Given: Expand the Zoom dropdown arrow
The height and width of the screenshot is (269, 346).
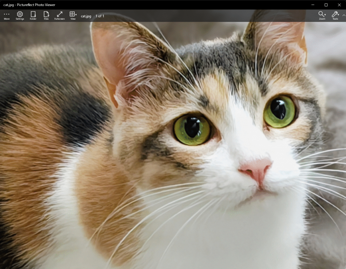Looking at the screenshot, I should 326,15.
